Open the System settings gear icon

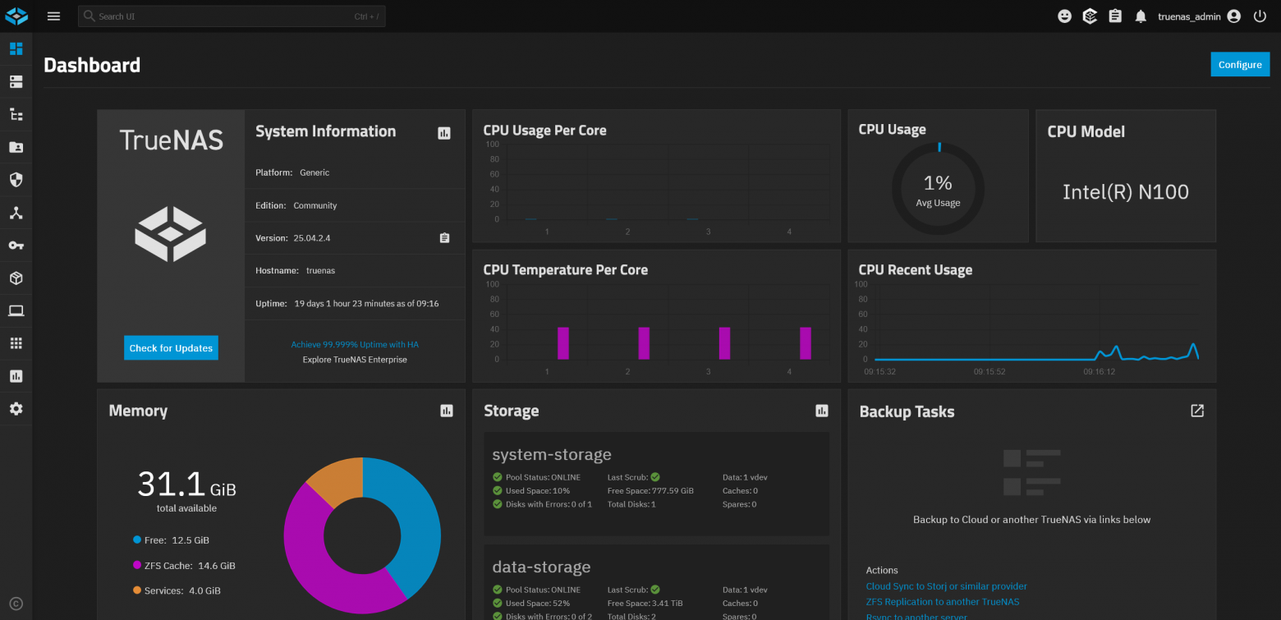(x=16, y=408)
